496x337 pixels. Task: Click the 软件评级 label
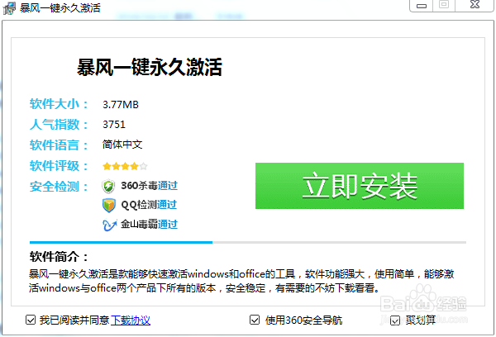(x=59, y=166)
